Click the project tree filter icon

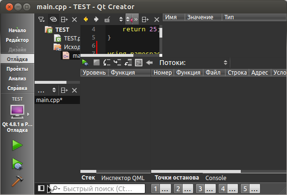point(41,19)
